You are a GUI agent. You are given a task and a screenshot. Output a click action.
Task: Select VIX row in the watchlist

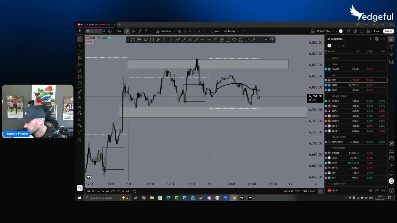pyautogui.click(x=356, y=173)
